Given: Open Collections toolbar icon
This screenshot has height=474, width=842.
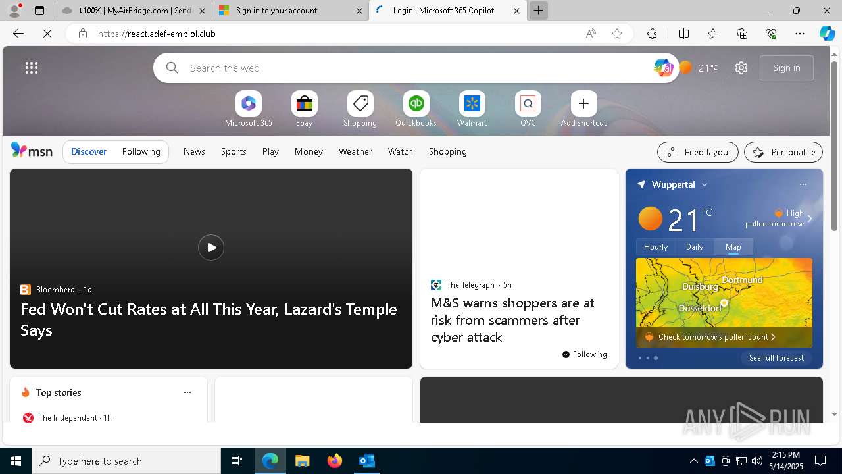Looking at the screenshot, I should (742, 34).
